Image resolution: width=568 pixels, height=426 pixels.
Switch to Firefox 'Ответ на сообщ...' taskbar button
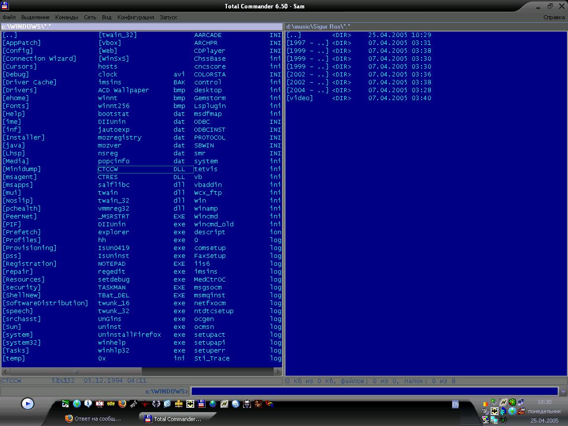click(93, 419)
